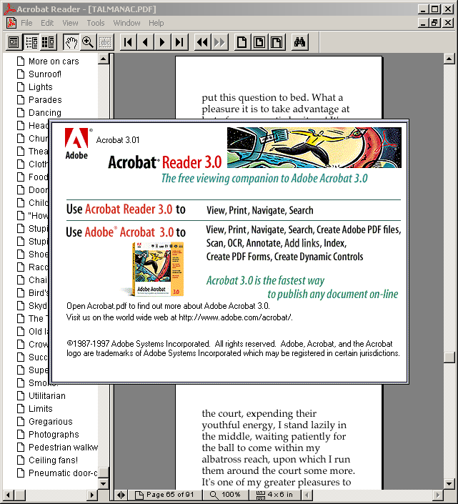Click document horizontal scroll left arrow
This screenshot has height=504, width=458.
tap(307, 495)
